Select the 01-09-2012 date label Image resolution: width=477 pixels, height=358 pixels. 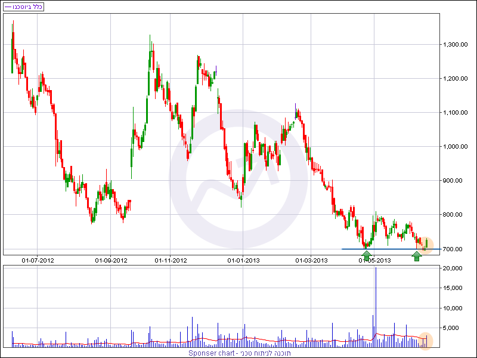111,260
